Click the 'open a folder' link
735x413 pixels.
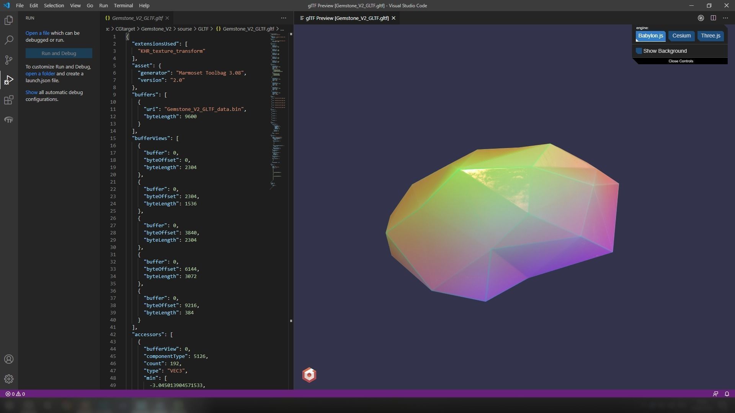(40, 73)
